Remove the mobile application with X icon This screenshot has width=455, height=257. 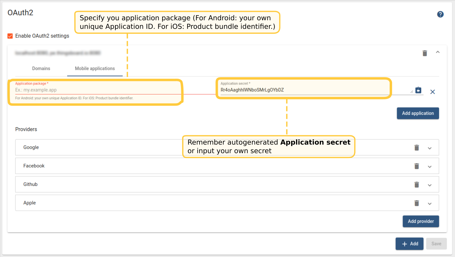pos(433,92)
